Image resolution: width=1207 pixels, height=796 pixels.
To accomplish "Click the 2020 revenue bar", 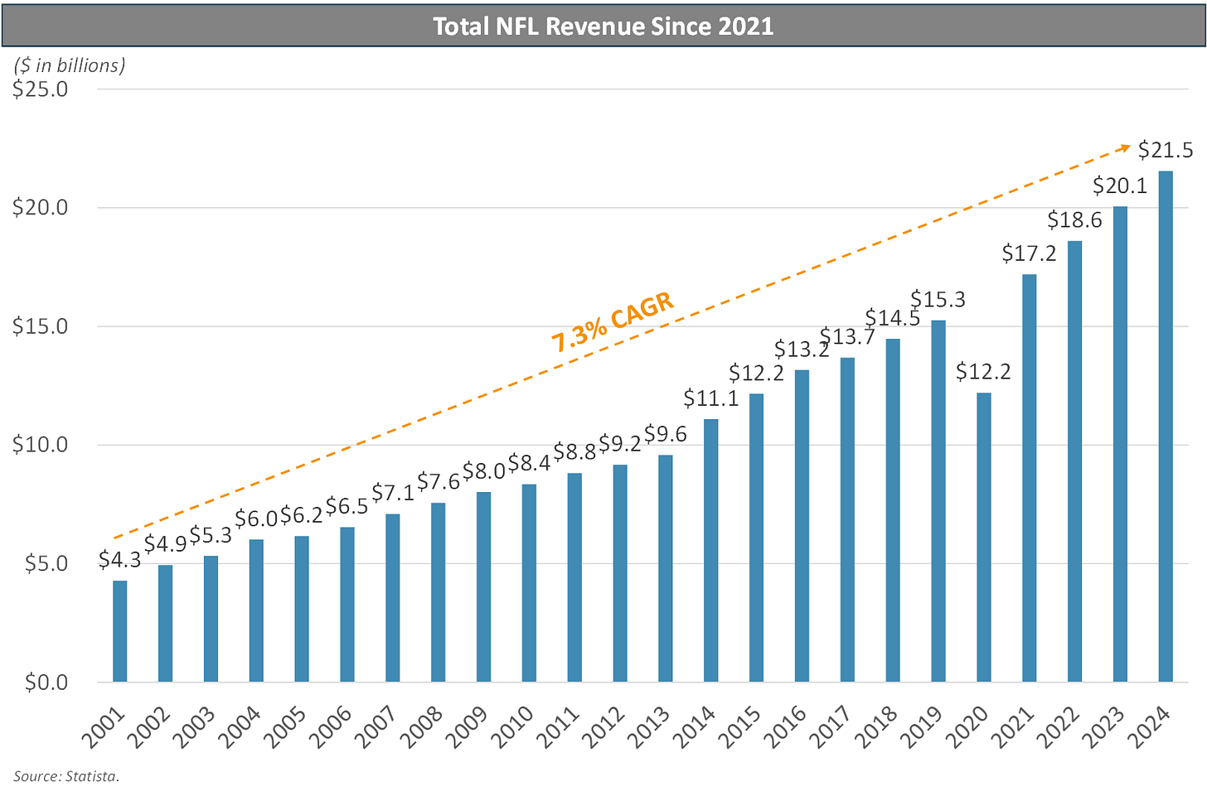I will (x=984, y=538).
